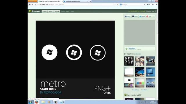Open the pedrocasoa profile link
Image resolution: width=186 pixels, height=104 pixels.
pos(137,54)
